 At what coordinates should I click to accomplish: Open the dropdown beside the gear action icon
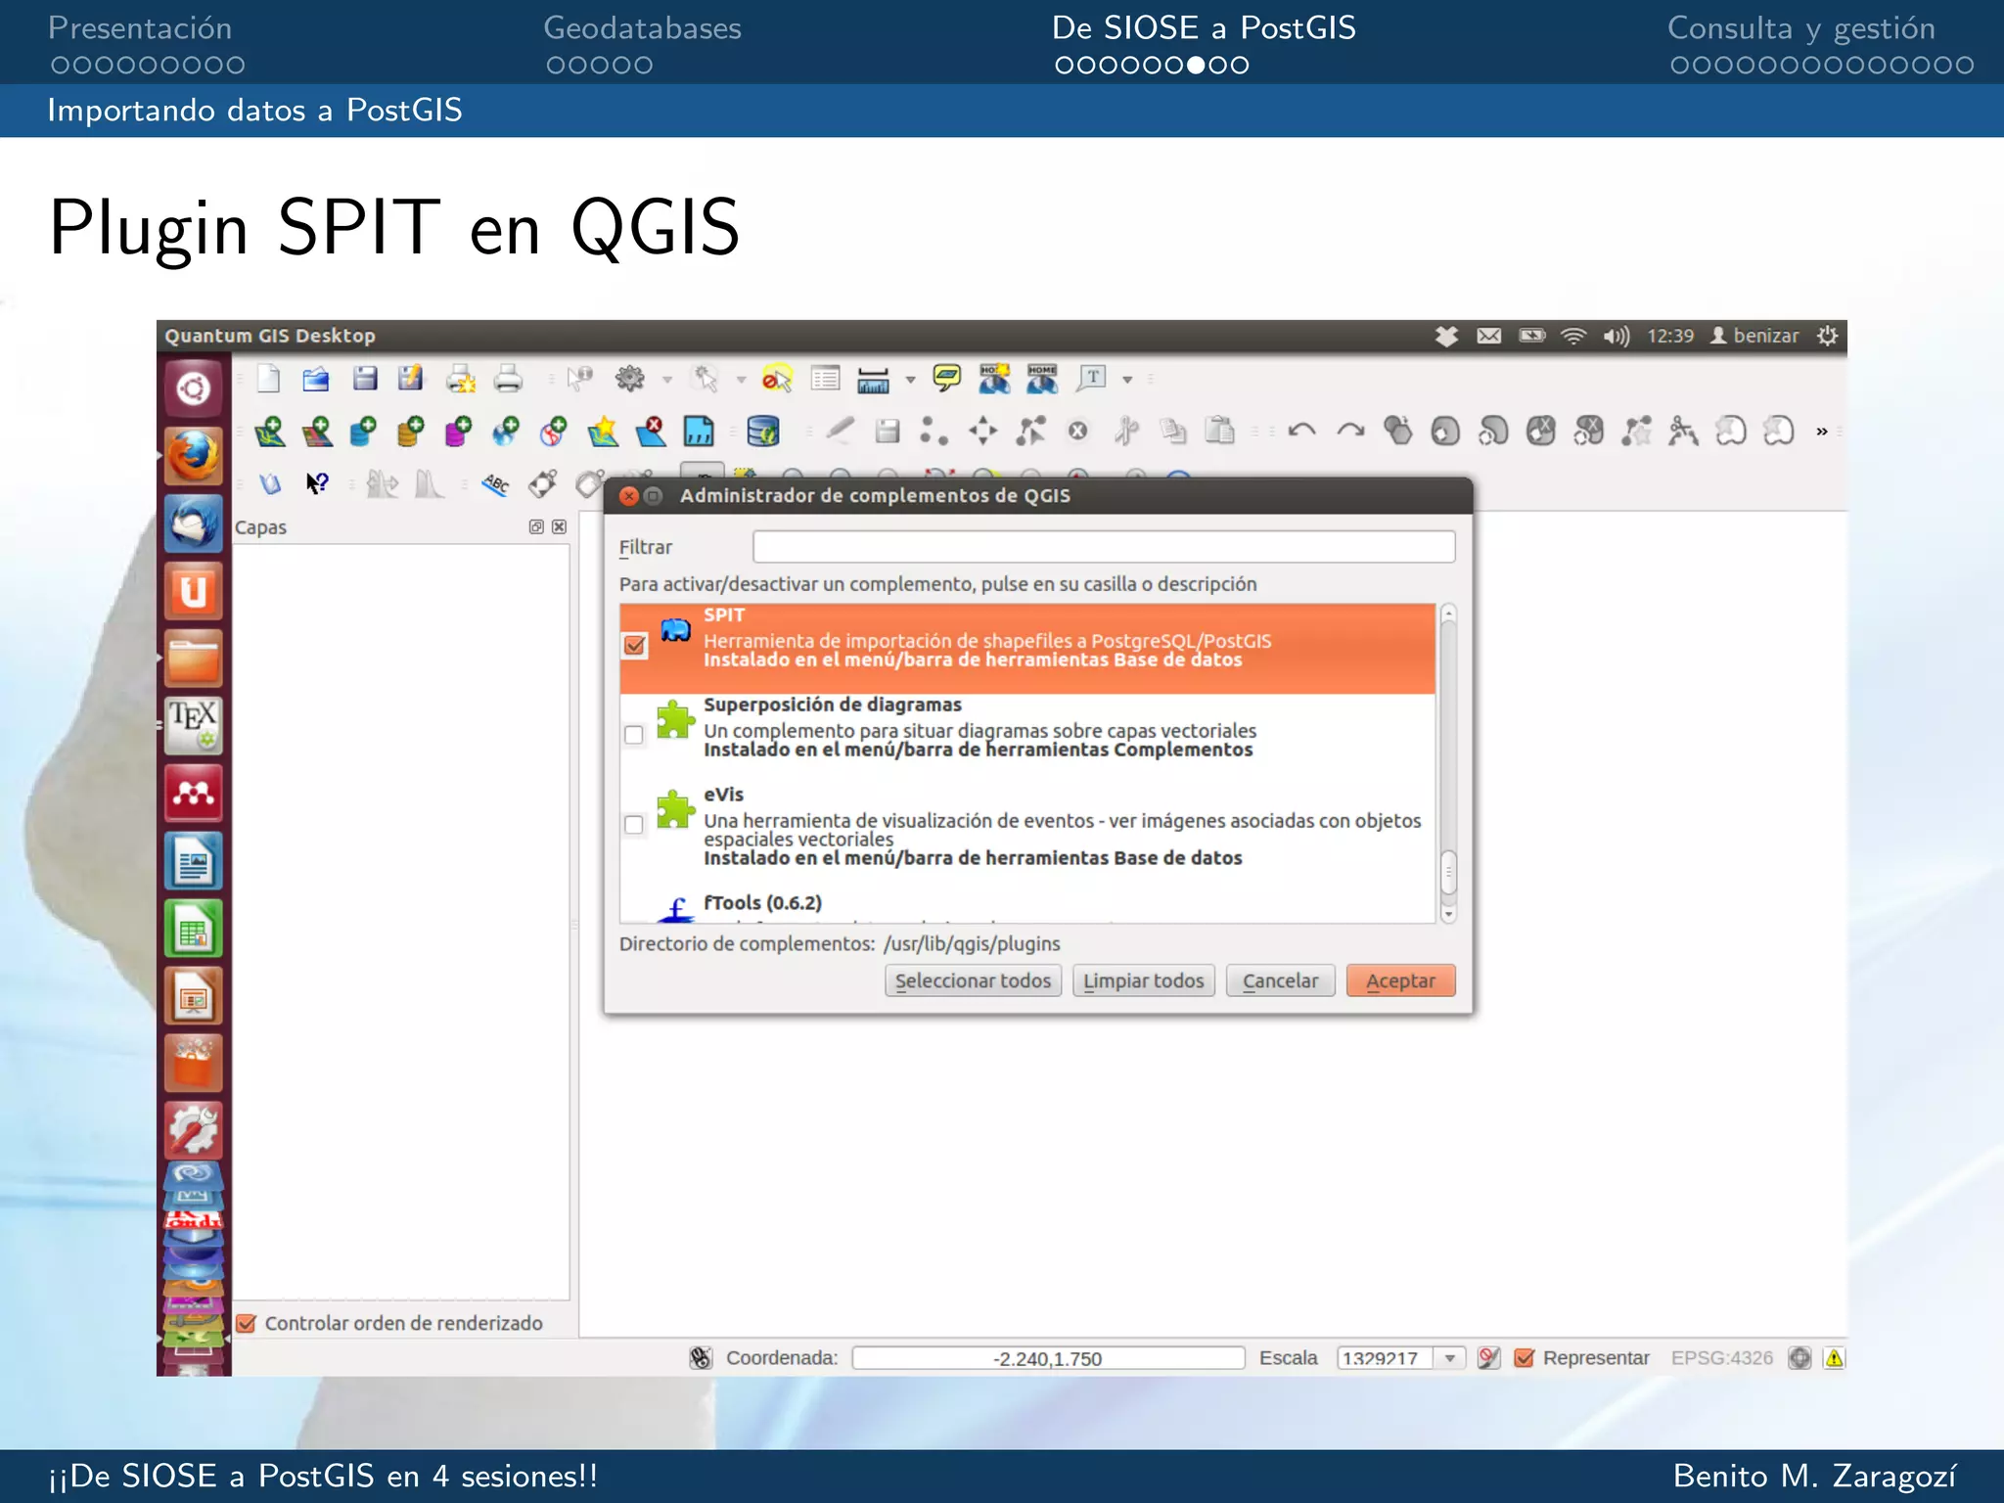(667, 380)
